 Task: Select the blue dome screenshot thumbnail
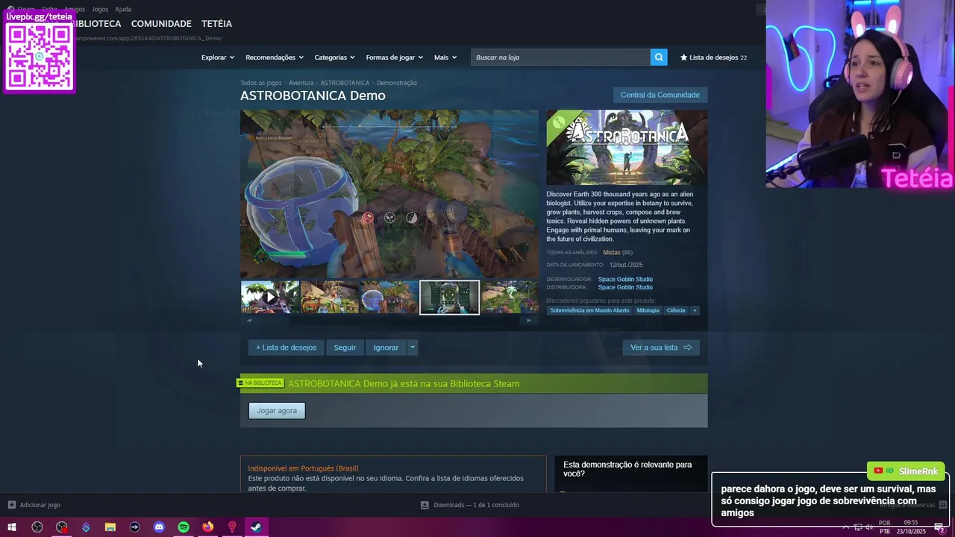click(x=389, y=297)
